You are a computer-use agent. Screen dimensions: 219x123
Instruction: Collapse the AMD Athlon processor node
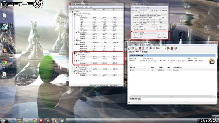tap(72, 53)
